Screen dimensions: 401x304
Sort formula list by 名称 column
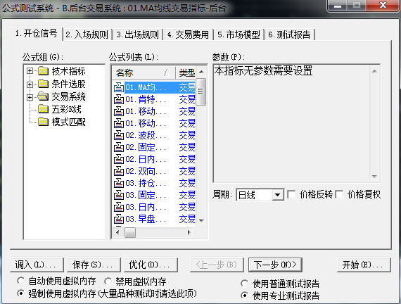[x=144, y=72]
